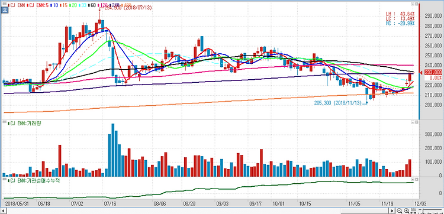Click the LC : 13.49% indicator
The height and width of the screenshot is (214, 444).
coord(400,19)
